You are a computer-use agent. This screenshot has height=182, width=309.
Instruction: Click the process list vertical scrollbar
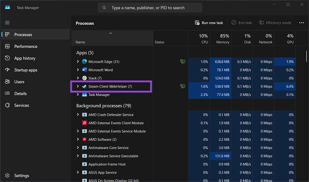(x=306, y=56)
